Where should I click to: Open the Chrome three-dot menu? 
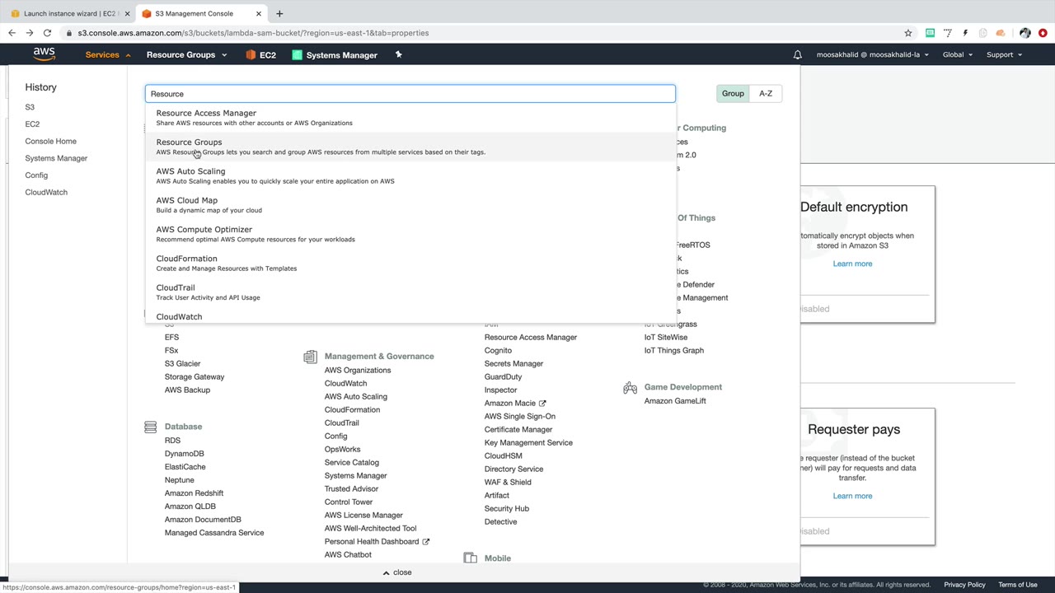coord(1043,33)
